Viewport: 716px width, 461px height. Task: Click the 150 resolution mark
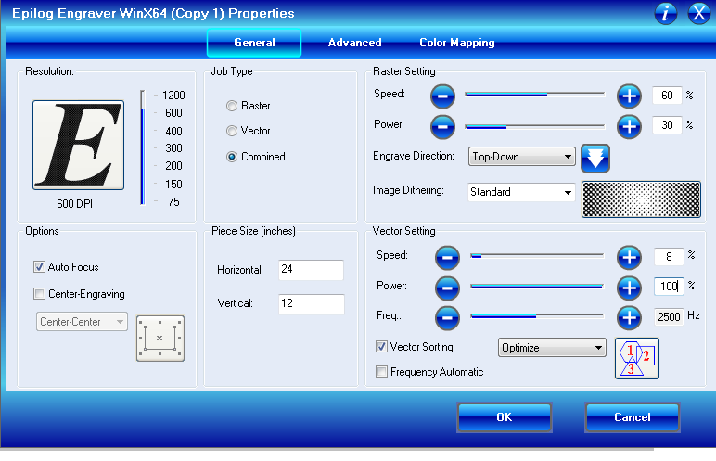pyautogui.click(x=173, y=185)
